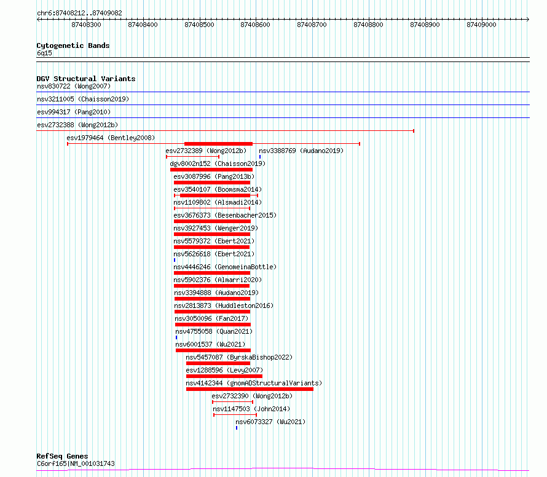Select nsv6073327 (Wu2021) label
This screenshot has width=547, height=477.
pyautogui.click(x=270, y=422)
